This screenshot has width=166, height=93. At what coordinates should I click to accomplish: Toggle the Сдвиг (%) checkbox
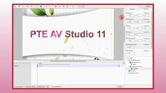pos(127,13)
